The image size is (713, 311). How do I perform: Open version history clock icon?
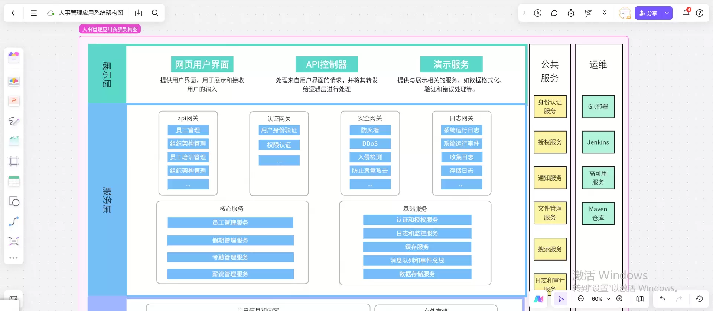[x=699, y=299]
